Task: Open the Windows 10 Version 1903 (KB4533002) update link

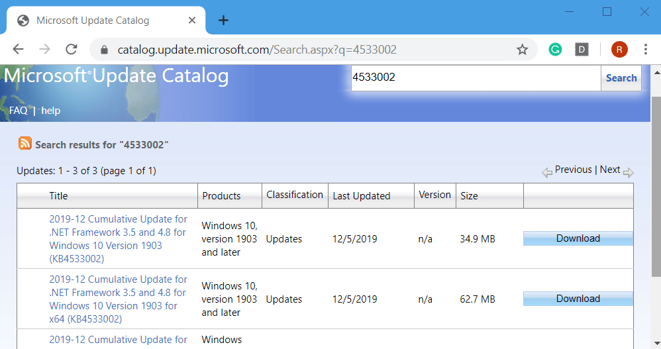Action: (119, 238)
